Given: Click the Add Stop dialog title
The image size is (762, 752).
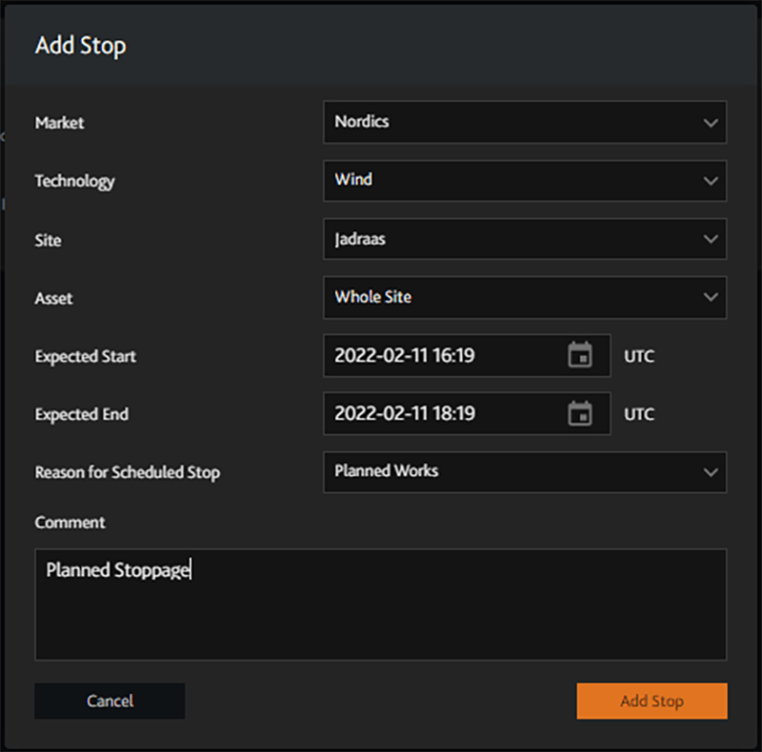Looking at the screenshot, I should point(81,46).
